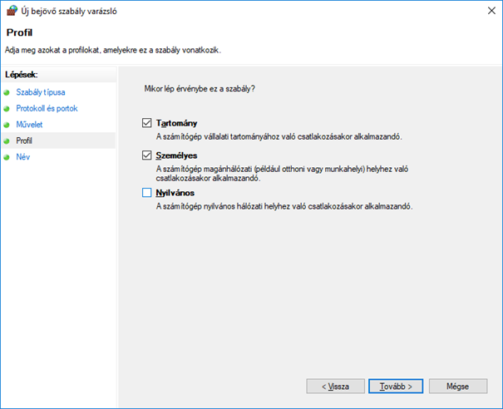Click the green bullet beside Szabály típusa
The image size is (503, 409).
click(x=7, y=92)
